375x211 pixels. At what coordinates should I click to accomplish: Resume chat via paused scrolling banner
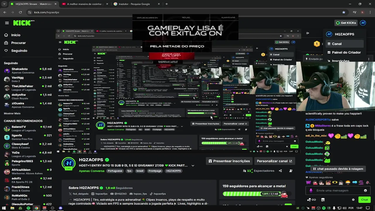coord(337,169)
